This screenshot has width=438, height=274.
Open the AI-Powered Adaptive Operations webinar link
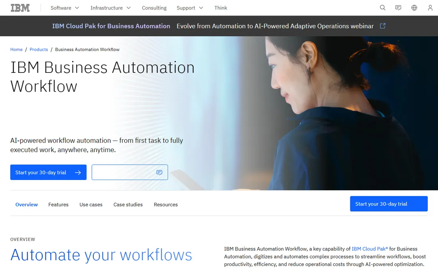pos(275,26)
